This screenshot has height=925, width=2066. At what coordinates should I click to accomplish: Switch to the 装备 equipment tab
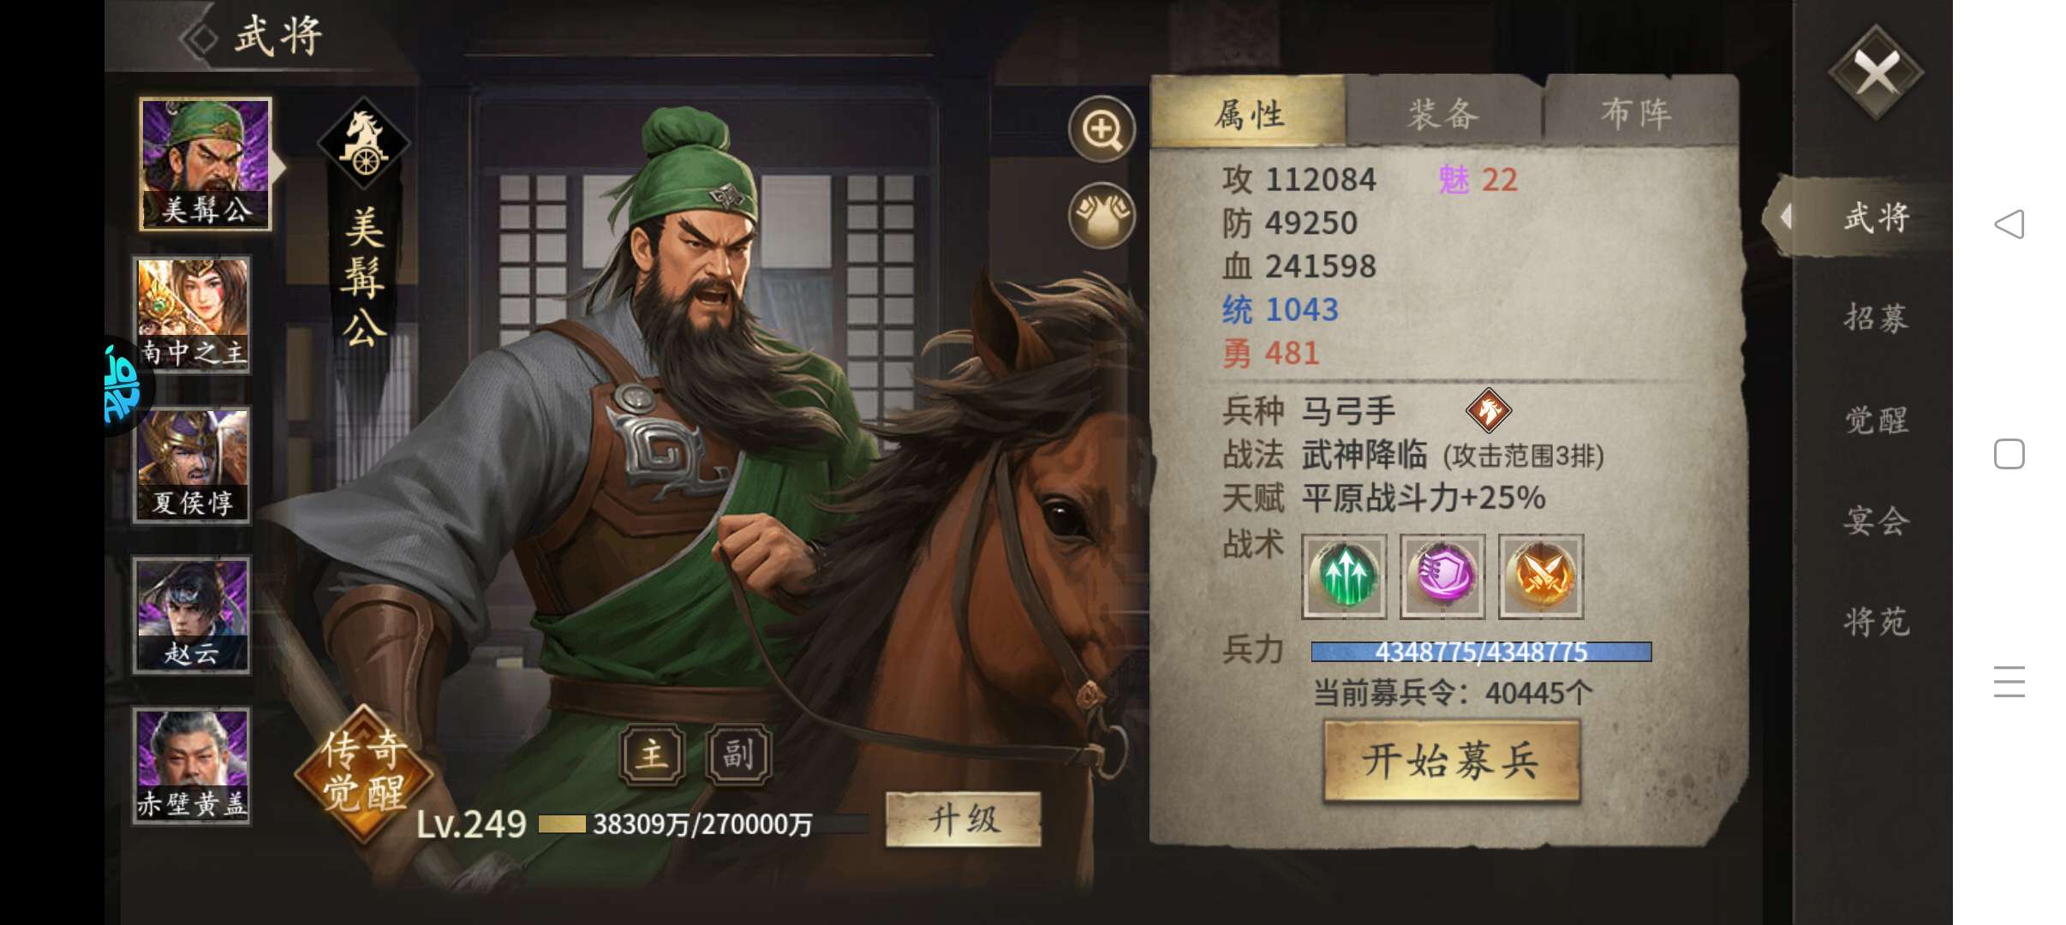1444,113
